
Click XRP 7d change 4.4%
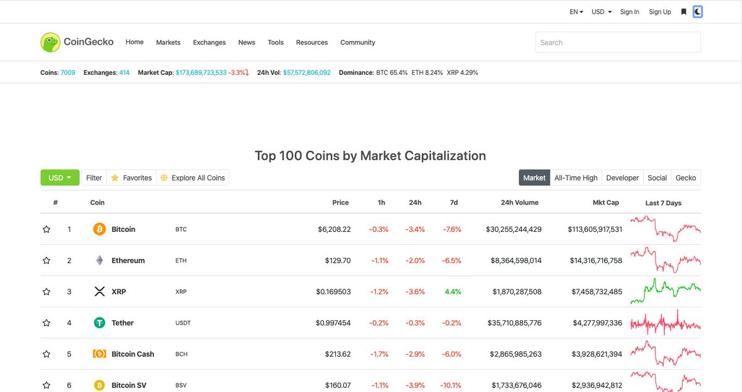click(x=453, y=292)
